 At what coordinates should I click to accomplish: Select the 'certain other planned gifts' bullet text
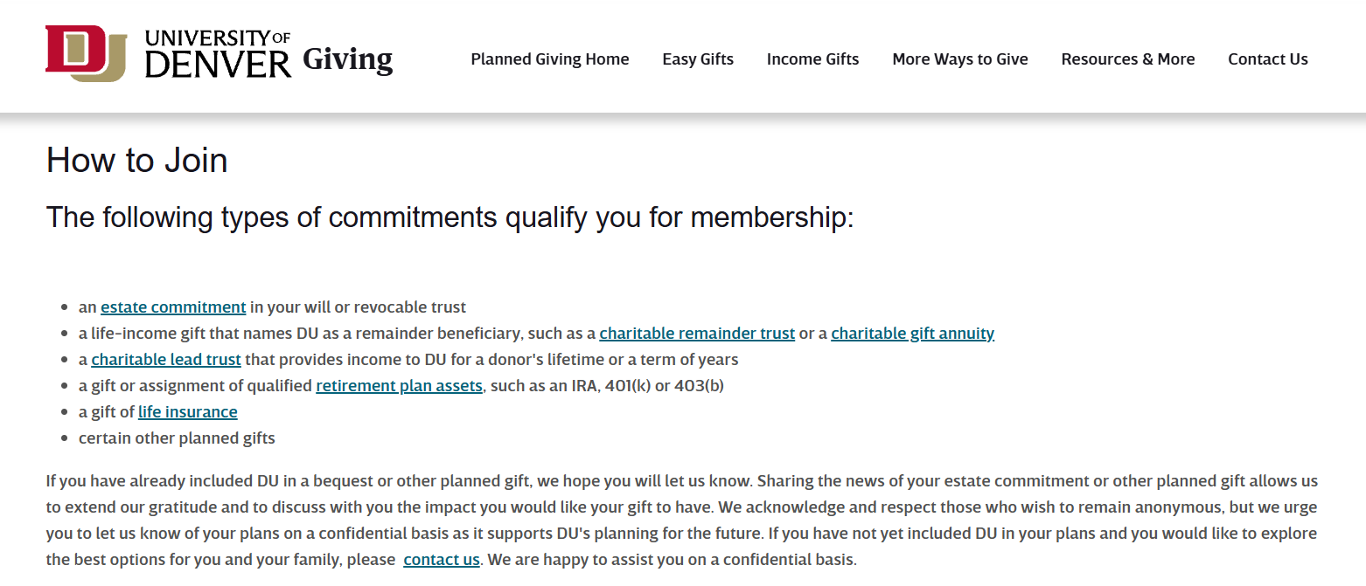[177, 438]
